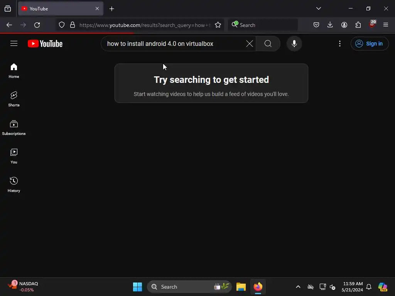Open a new tab
The height and width of the screenshot is (296, 395).
point(111,9)
